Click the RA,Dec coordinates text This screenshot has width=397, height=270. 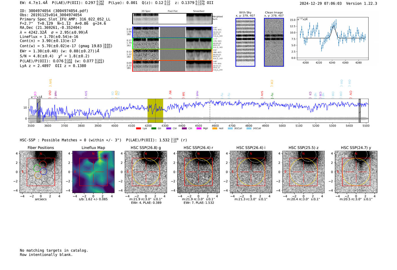pyautogui.click(x=50, y=27)
